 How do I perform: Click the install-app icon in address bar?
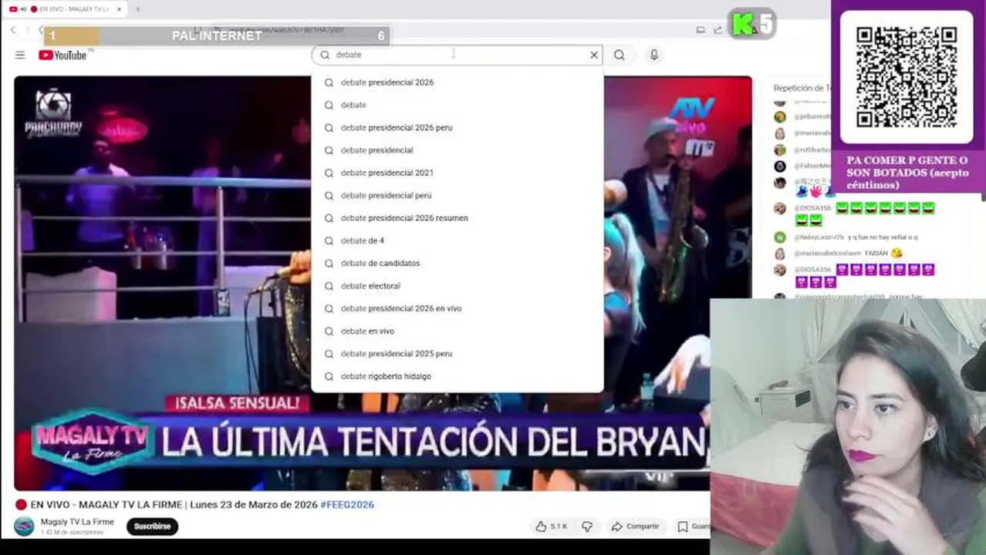701,30
